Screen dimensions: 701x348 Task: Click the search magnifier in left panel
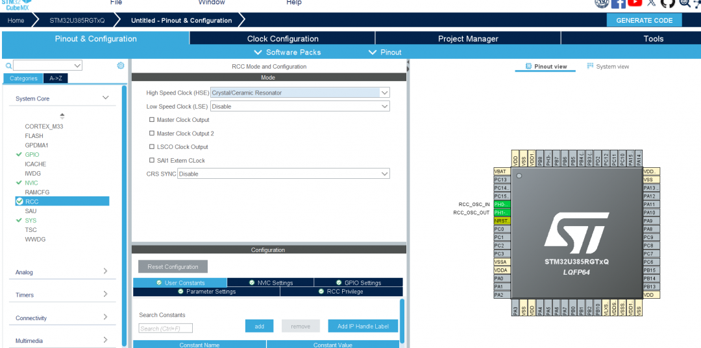pyautogui.click(x=8, y=65)
